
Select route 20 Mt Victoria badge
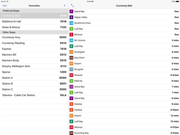tap(71, 40)
